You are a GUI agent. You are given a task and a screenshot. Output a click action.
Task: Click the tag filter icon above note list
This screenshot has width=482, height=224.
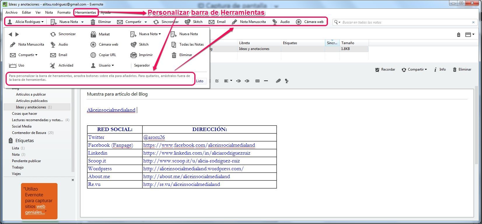point(459,35)
